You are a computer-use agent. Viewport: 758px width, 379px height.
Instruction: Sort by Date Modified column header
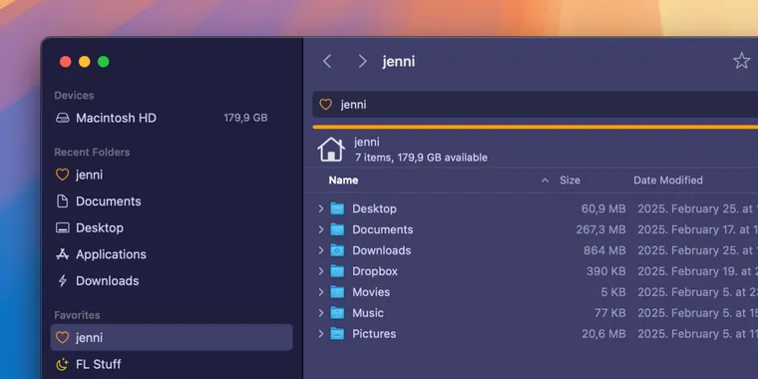tap(668, 181)
